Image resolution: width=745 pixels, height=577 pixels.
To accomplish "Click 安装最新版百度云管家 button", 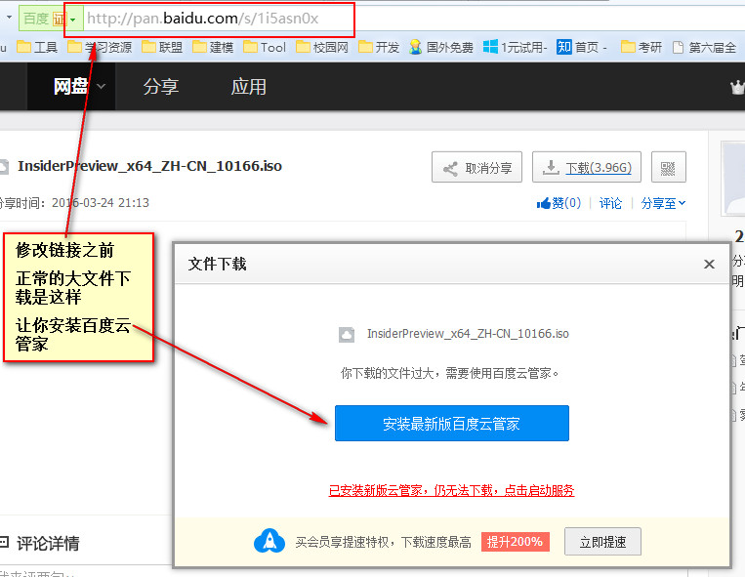I will coord(452,423).
